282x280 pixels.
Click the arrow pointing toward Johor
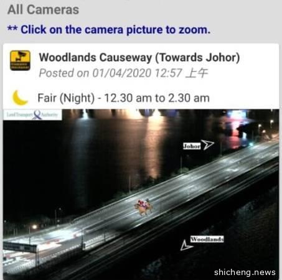point(208,144)
